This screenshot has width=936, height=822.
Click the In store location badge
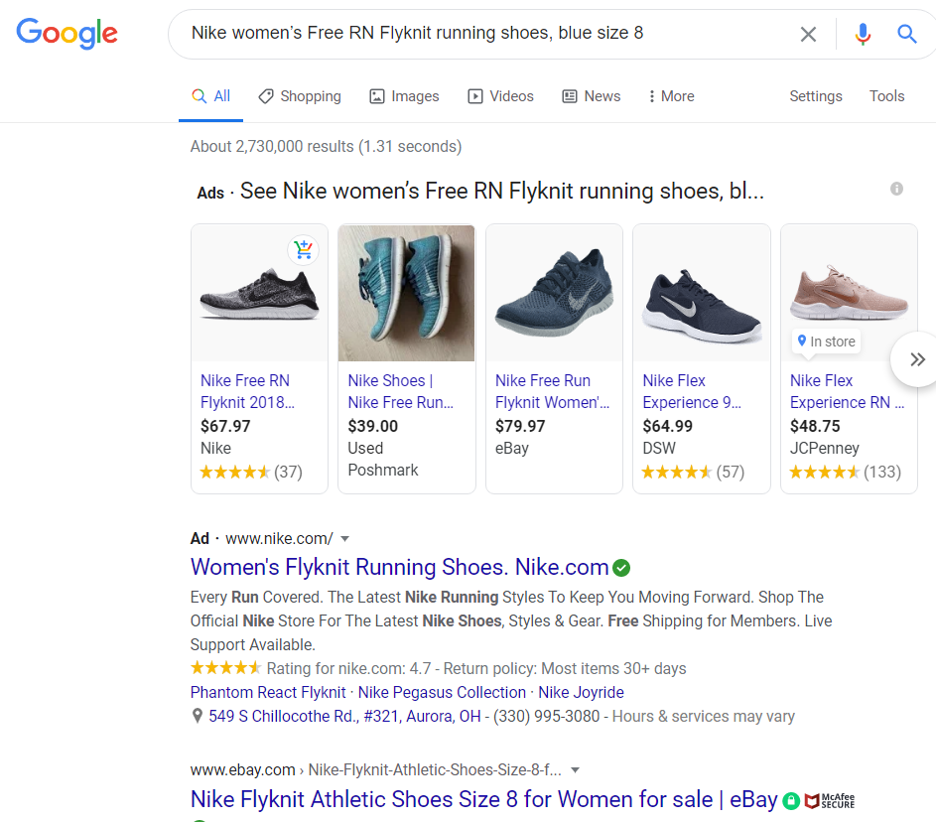point(826,342)
